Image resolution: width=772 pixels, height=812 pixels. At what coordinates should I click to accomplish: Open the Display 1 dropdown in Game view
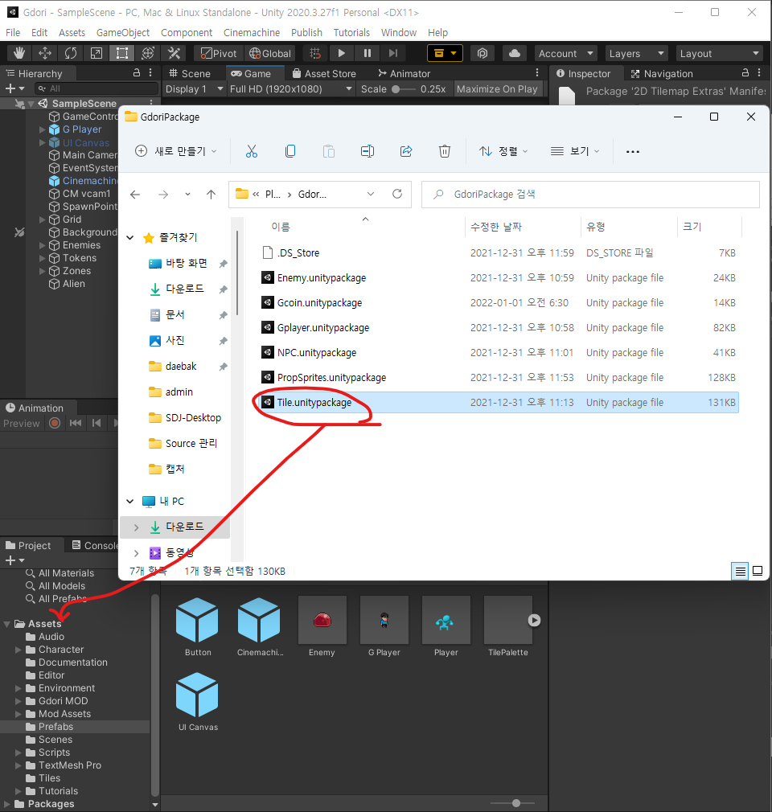coord(195,89)
